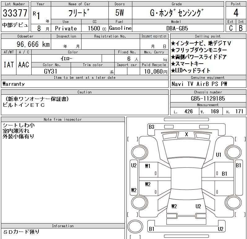Select inspector note 外装小傷有り

pyautogui.click(x=18, y=136)
